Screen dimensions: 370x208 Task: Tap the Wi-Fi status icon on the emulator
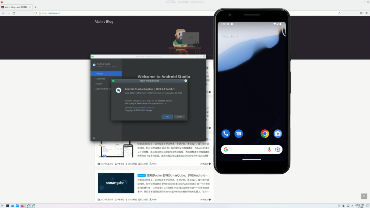[275, 24]
